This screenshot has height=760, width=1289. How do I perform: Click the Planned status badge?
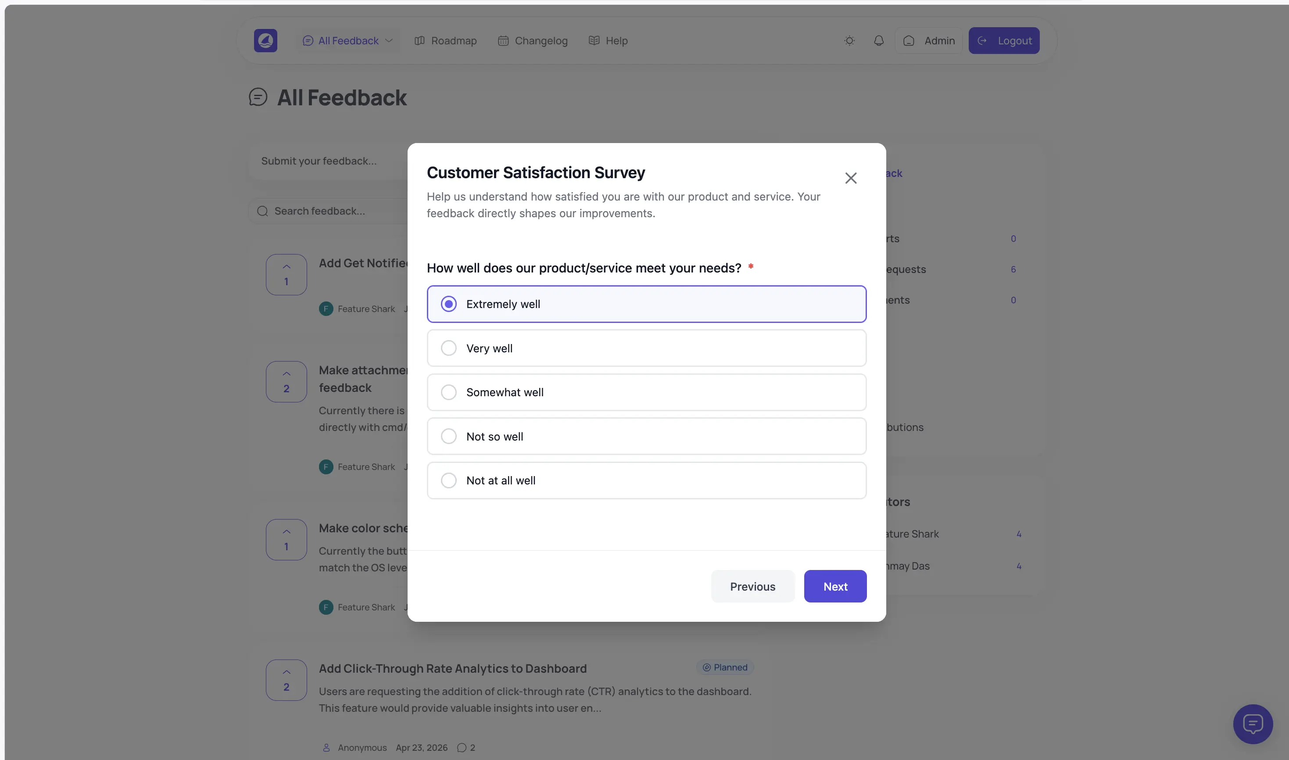[724, 667]
